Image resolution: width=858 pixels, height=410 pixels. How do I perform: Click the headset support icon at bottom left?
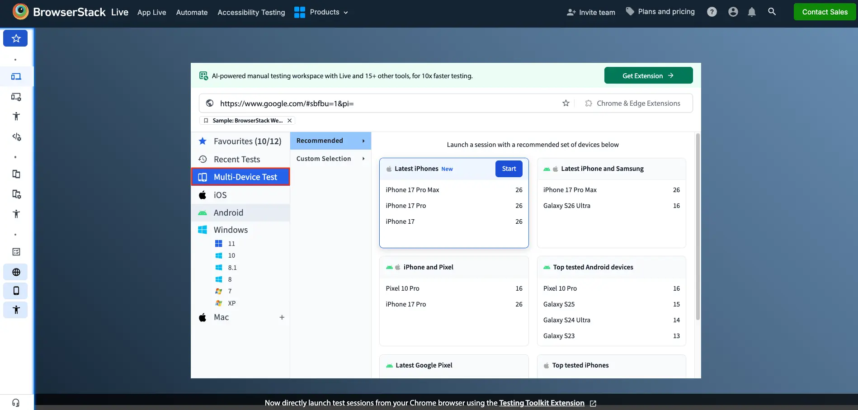(16, 402)
